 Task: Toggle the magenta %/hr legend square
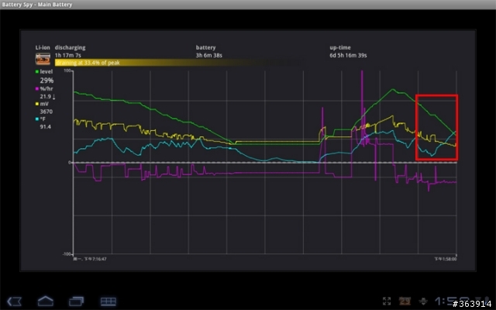(x=37, y=89)
